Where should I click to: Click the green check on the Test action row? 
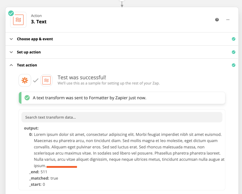(x=234, y=65)
